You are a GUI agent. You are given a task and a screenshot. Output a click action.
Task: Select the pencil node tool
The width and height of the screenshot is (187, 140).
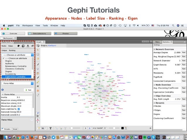tap(38, 77)
